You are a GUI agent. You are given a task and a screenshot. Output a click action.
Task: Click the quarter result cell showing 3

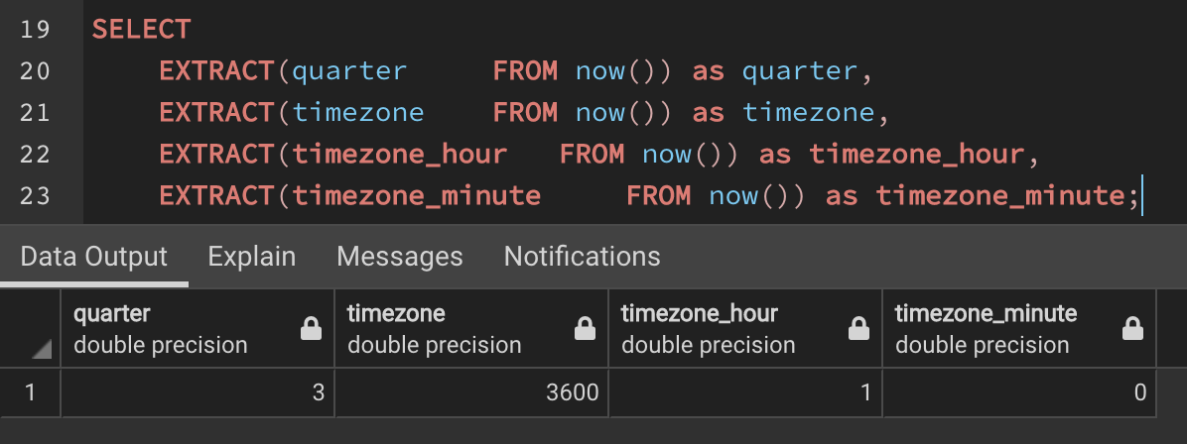198,392
